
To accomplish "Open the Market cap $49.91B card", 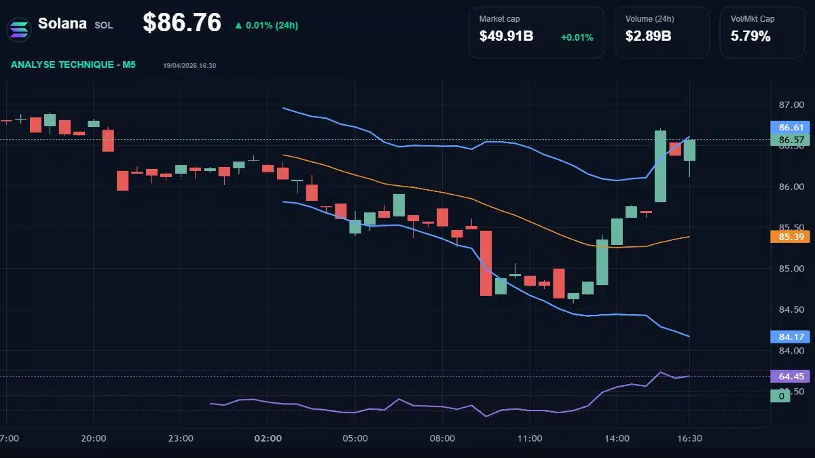I will click(536, 32).
